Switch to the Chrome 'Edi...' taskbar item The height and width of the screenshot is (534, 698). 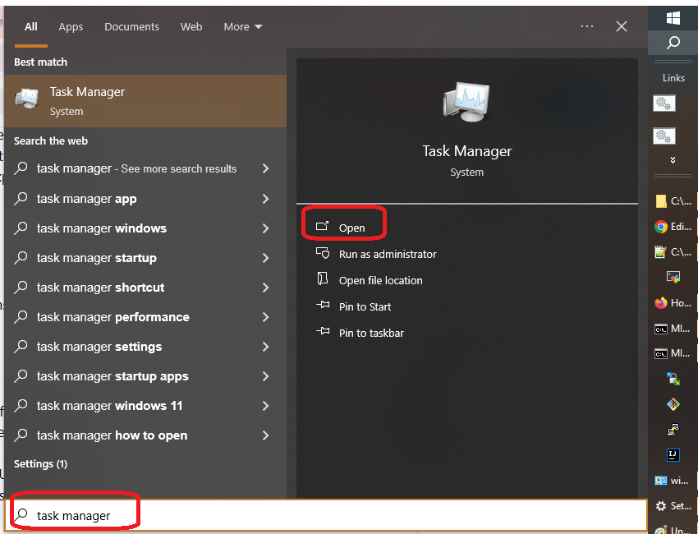[673, 227]
